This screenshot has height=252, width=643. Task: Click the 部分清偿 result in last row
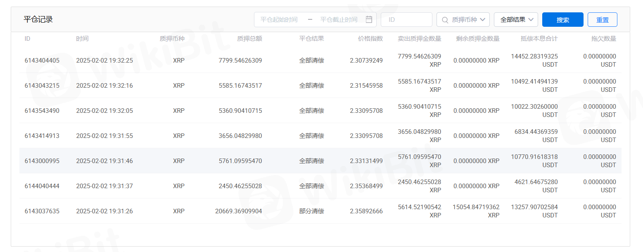311,211
